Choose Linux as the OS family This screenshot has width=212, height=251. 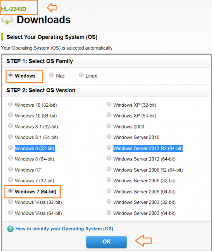pyautogui.click(x=81, y=75)
